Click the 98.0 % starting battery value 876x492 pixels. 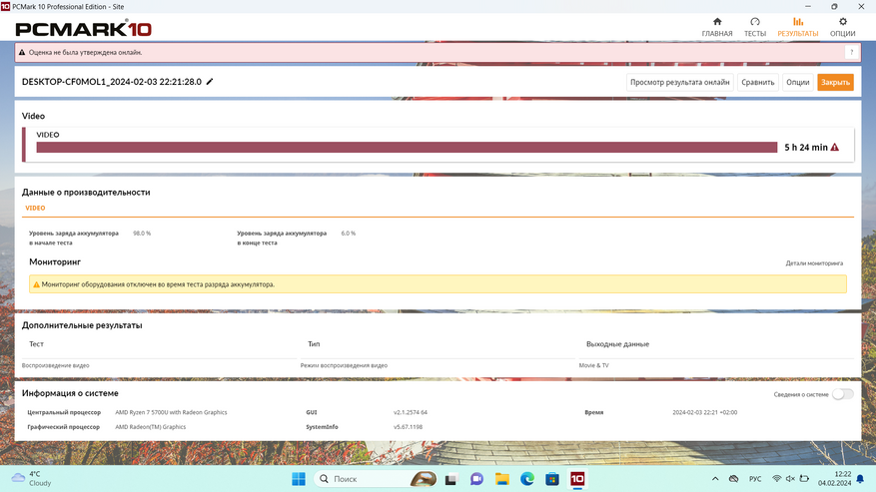(142, 234)
